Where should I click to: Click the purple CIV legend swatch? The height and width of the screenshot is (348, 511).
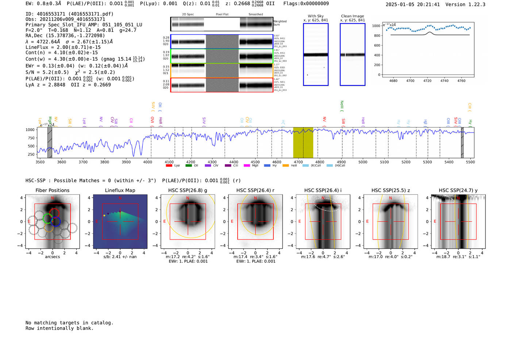208,165
